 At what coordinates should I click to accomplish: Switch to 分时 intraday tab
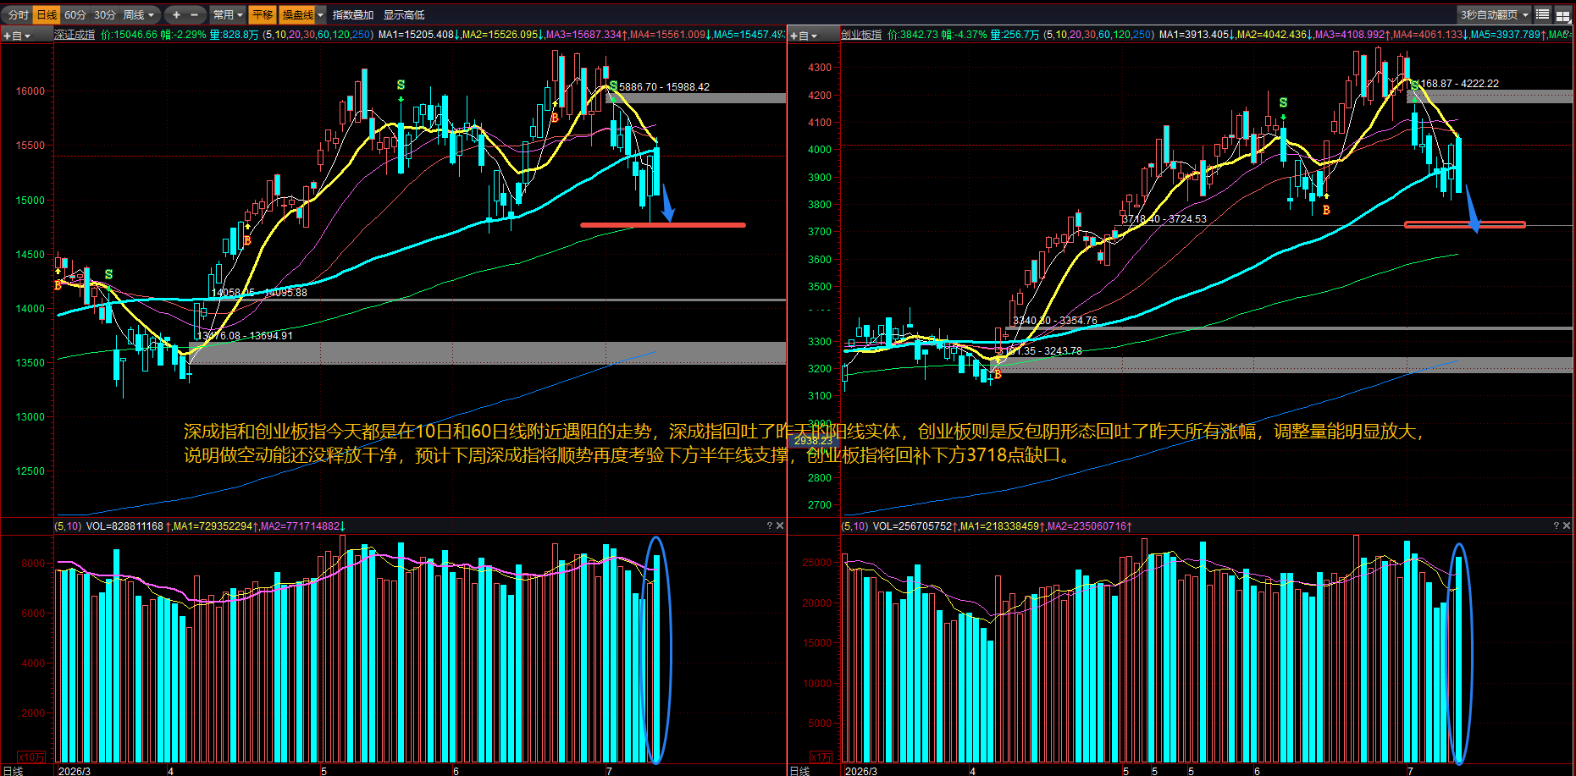point(18,14)
